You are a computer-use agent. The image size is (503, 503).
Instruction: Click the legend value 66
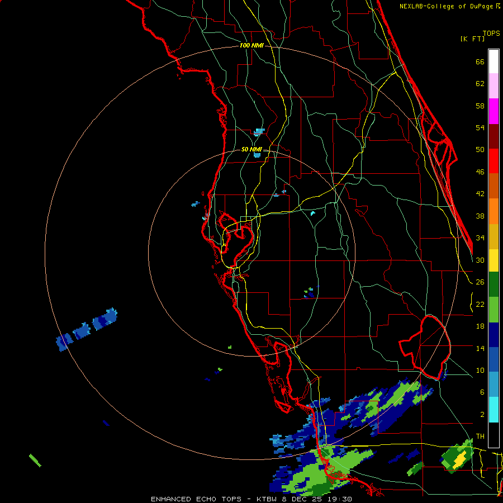tap(480, 62)
